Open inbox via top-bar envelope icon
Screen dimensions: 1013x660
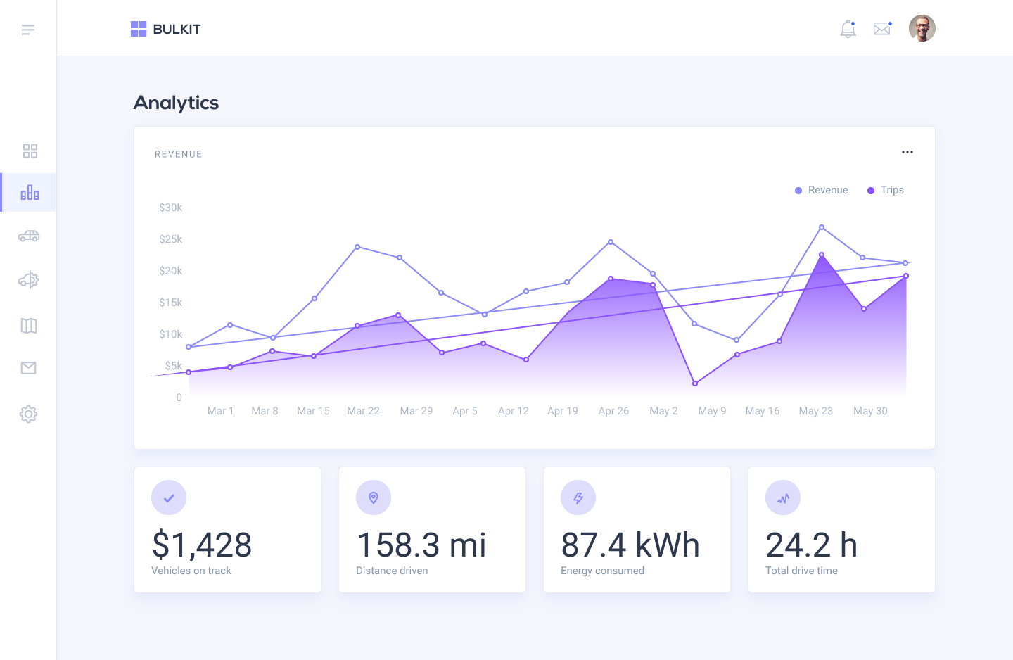tap(881, 29)
